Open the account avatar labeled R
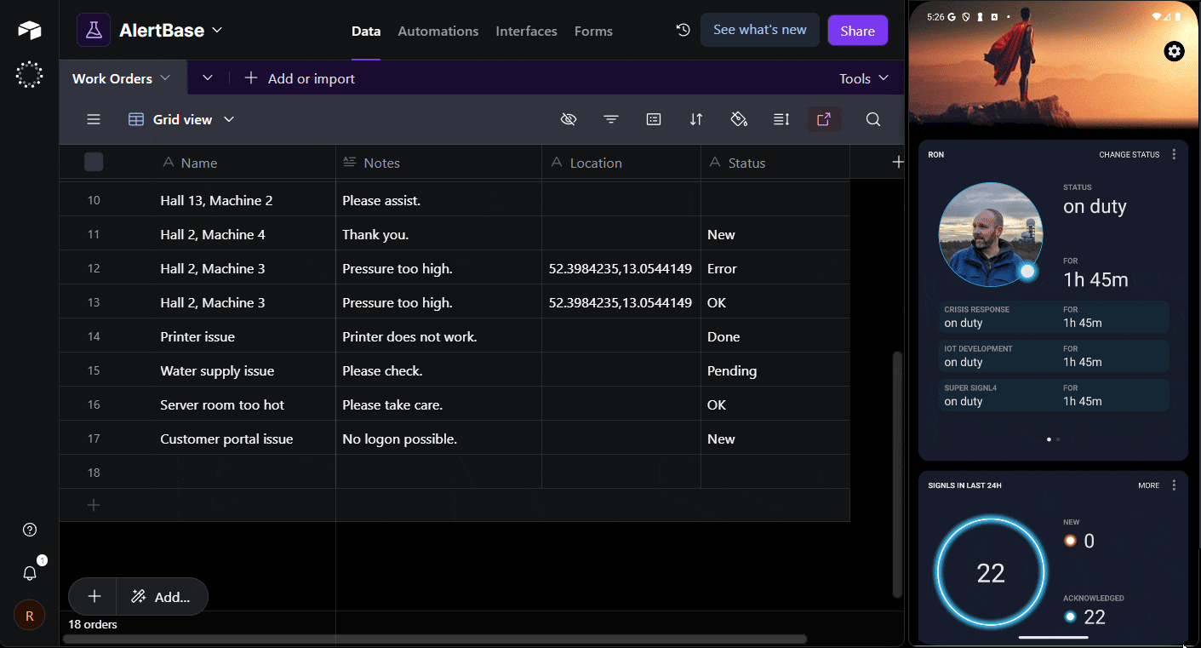 click(30, 615)
